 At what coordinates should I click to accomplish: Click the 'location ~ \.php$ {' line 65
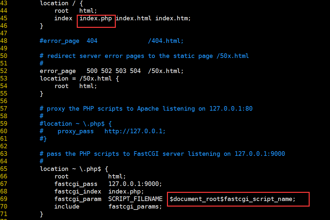(x=74, y=169)
